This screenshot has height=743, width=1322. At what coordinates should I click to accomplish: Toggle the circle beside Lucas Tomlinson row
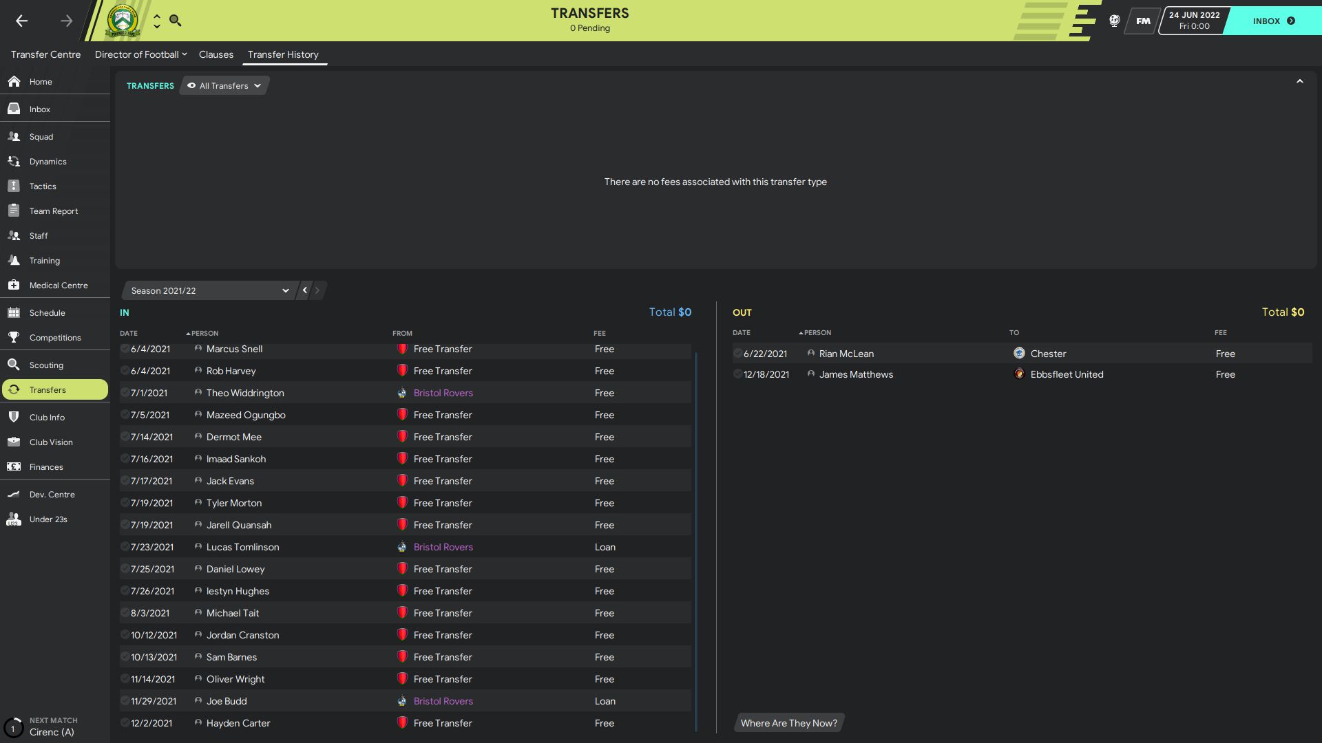pyautogui.click(x=125, y=547)
